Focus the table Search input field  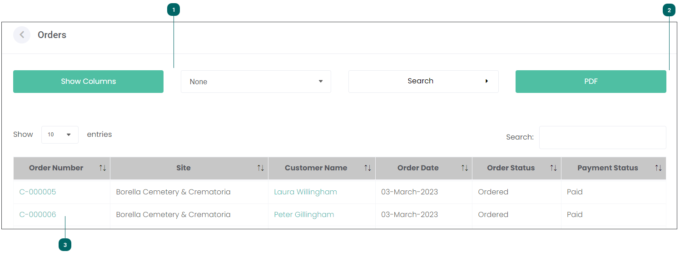click(602, 137)
